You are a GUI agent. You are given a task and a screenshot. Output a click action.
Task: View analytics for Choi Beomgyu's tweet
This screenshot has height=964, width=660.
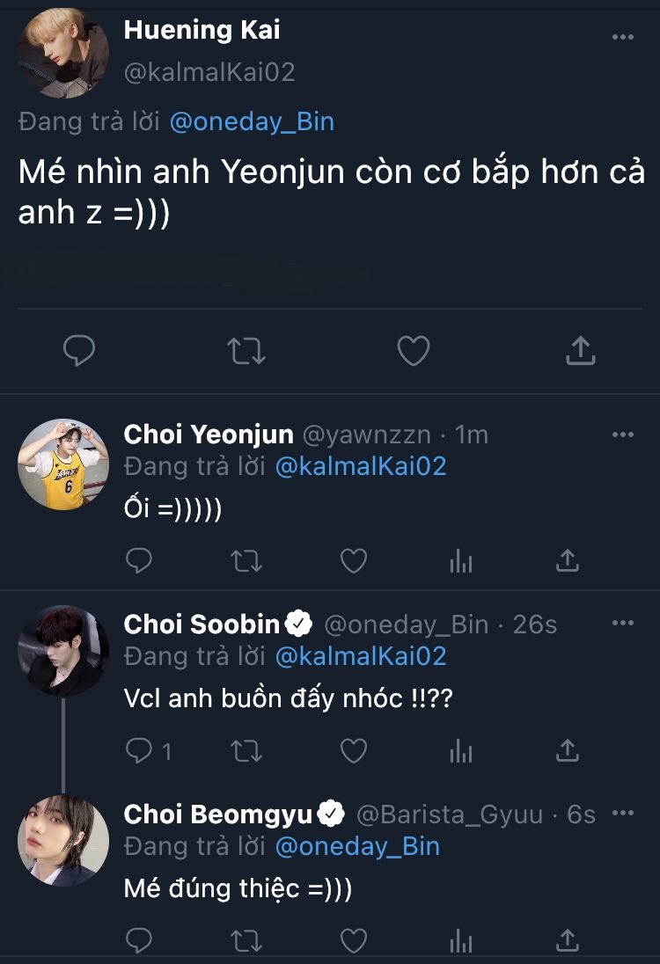click(461, 941)
